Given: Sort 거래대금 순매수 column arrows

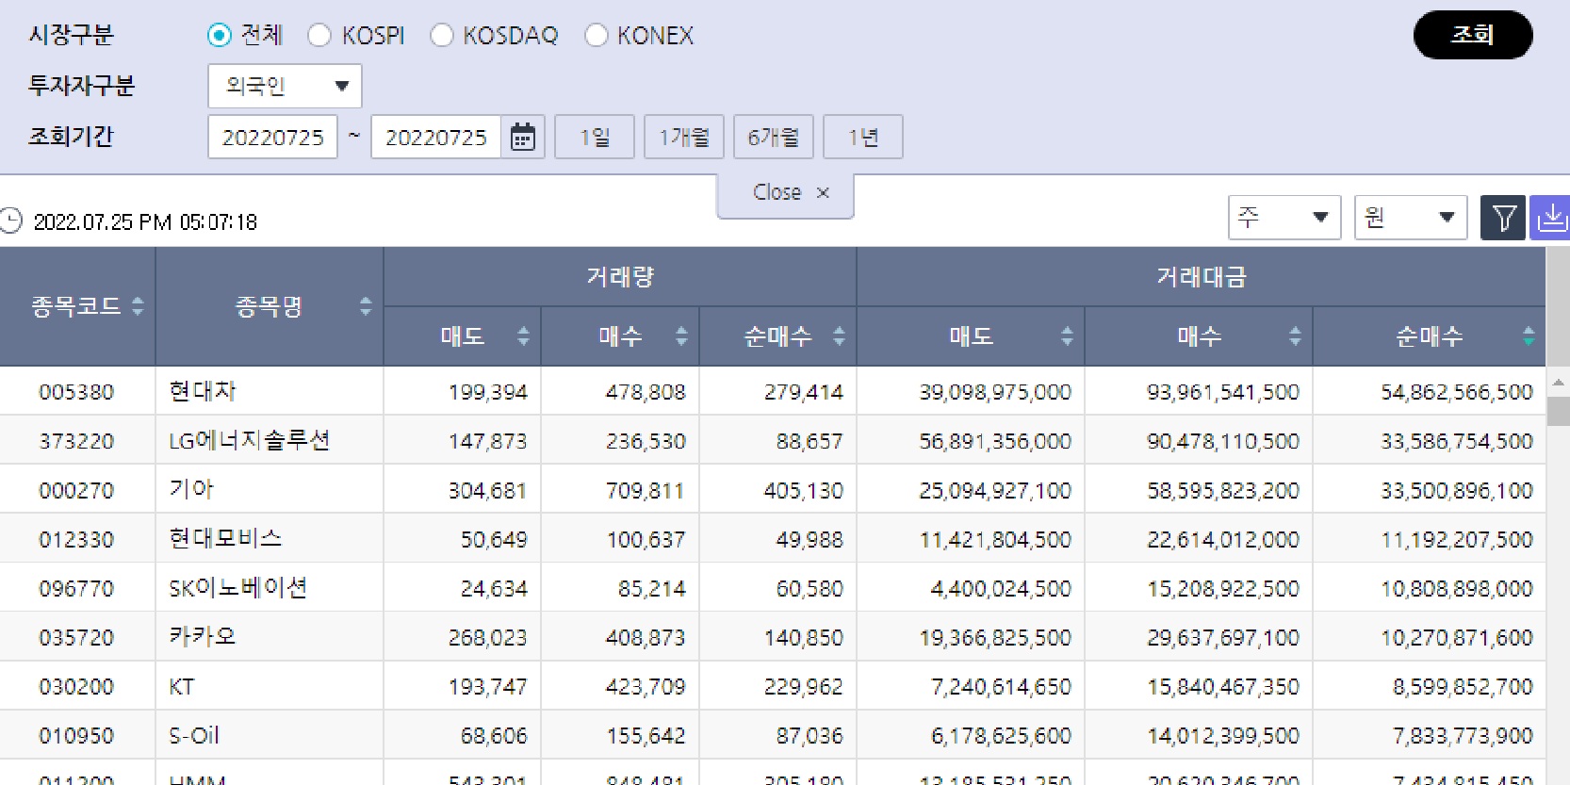Looking at the screenshot, I should (1528, 336).
